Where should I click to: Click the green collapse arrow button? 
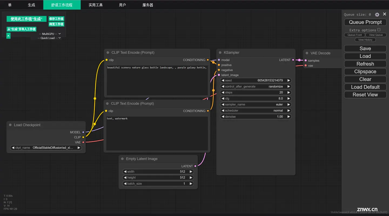(8, 36)
